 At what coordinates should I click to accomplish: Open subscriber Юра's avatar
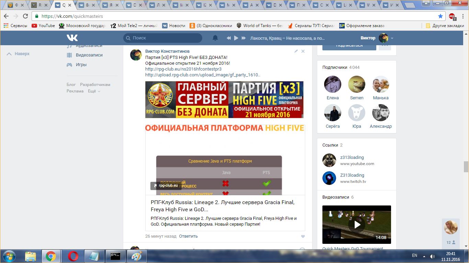pos(357,113)
